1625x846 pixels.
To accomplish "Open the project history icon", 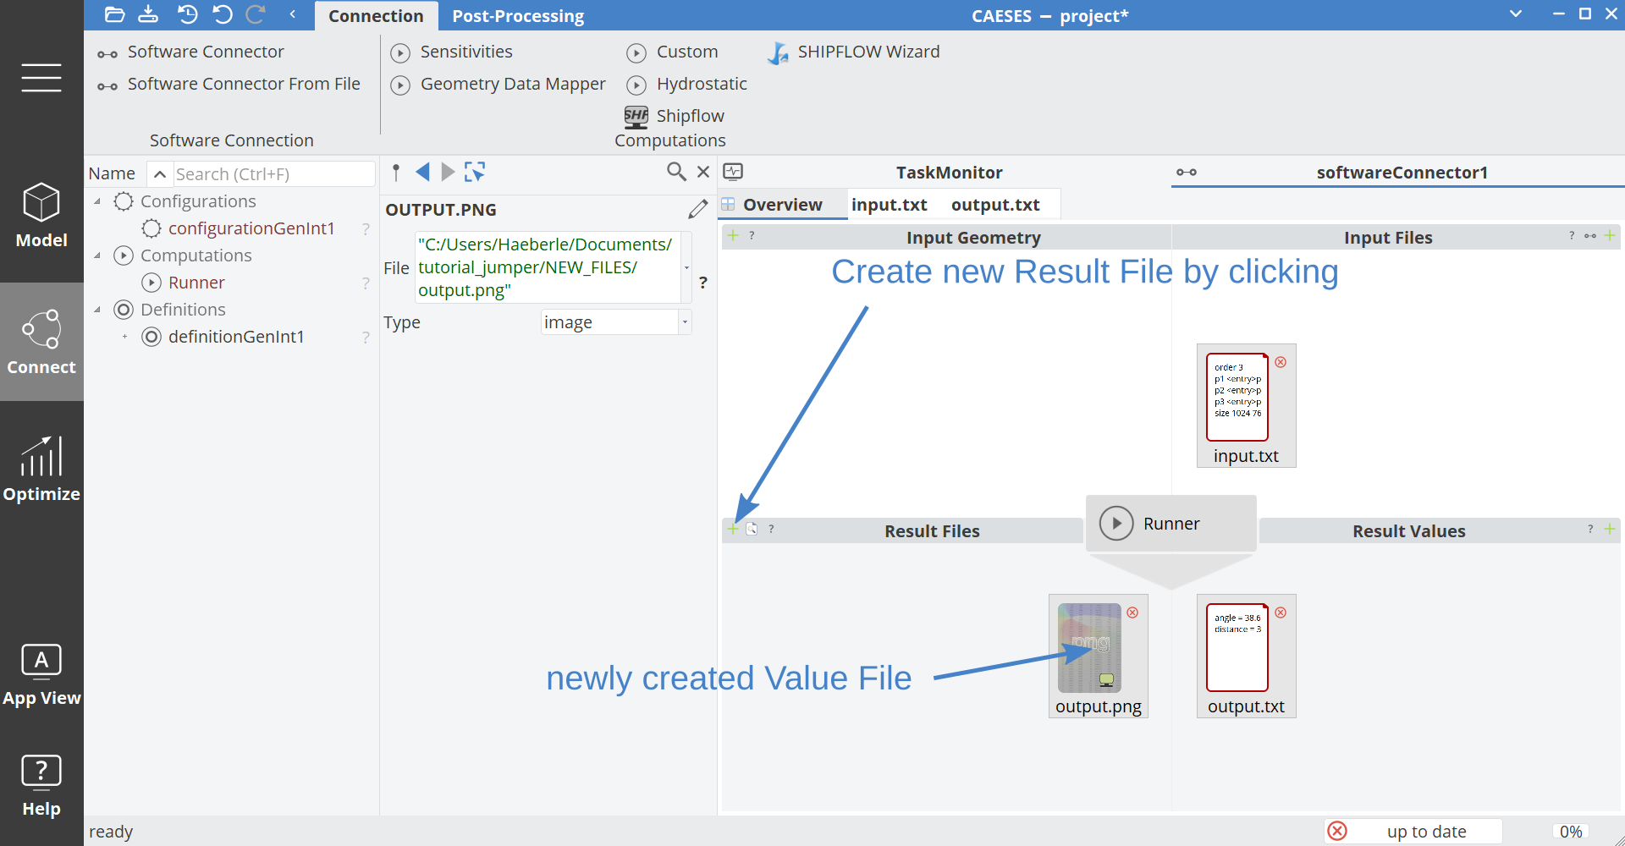I will (x=187, y=14).
